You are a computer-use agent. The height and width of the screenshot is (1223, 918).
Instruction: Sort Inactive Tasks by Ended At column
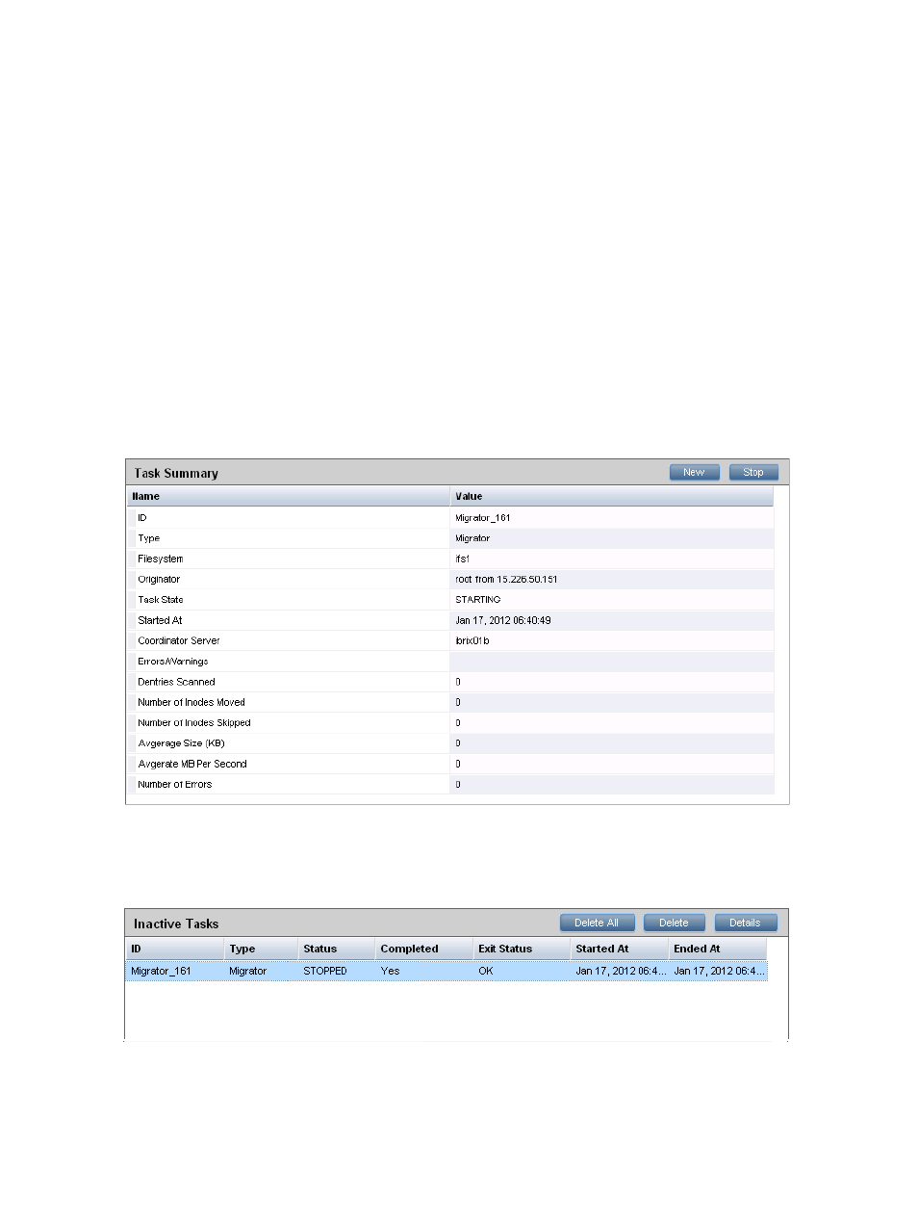[x=718, y=949]
